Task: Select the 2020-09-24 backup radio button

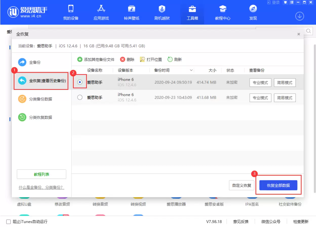Action: [80, 82]
